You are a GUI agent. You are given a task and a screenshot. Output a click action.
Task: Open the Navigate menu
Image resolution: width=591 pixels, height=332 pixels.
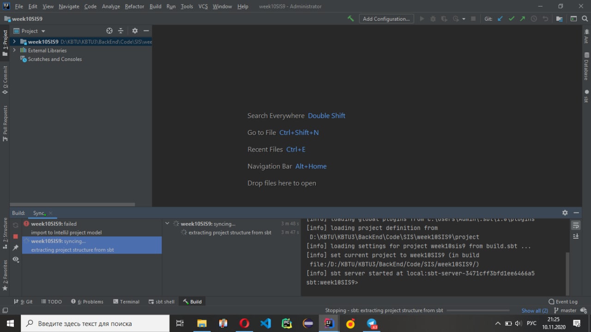(x=69, y=6)
